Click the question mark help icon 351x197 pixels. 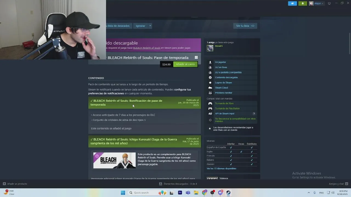coord(254,114)
